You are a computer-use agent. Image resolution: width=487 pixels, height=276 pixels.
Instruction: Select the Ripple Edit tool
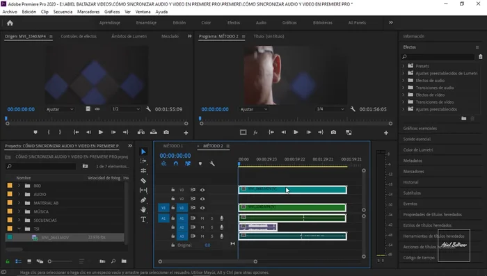point(143,170)
